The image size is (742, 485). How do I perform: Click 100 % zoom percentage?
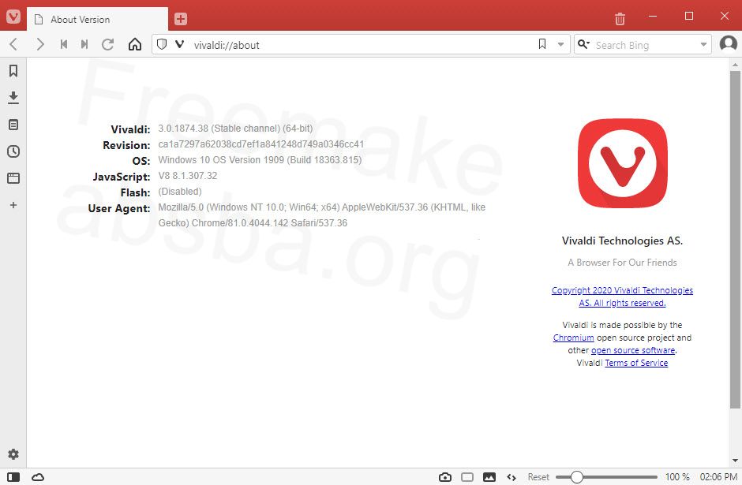(677, 477)
